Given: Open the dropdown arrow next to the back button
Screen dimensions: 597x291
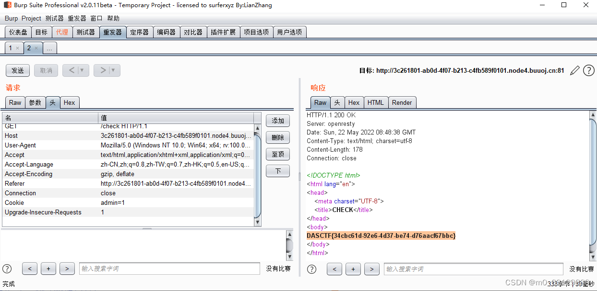Looking at the screenshot, I should (81, 70).
